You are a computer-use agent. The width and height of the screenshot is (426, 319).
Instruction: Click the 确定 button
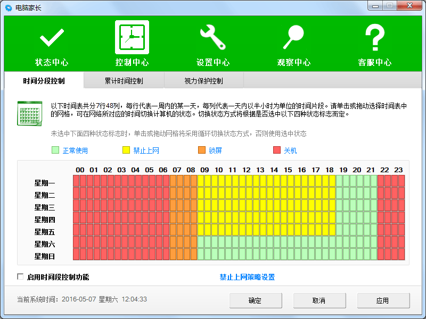tap(256, 300)
